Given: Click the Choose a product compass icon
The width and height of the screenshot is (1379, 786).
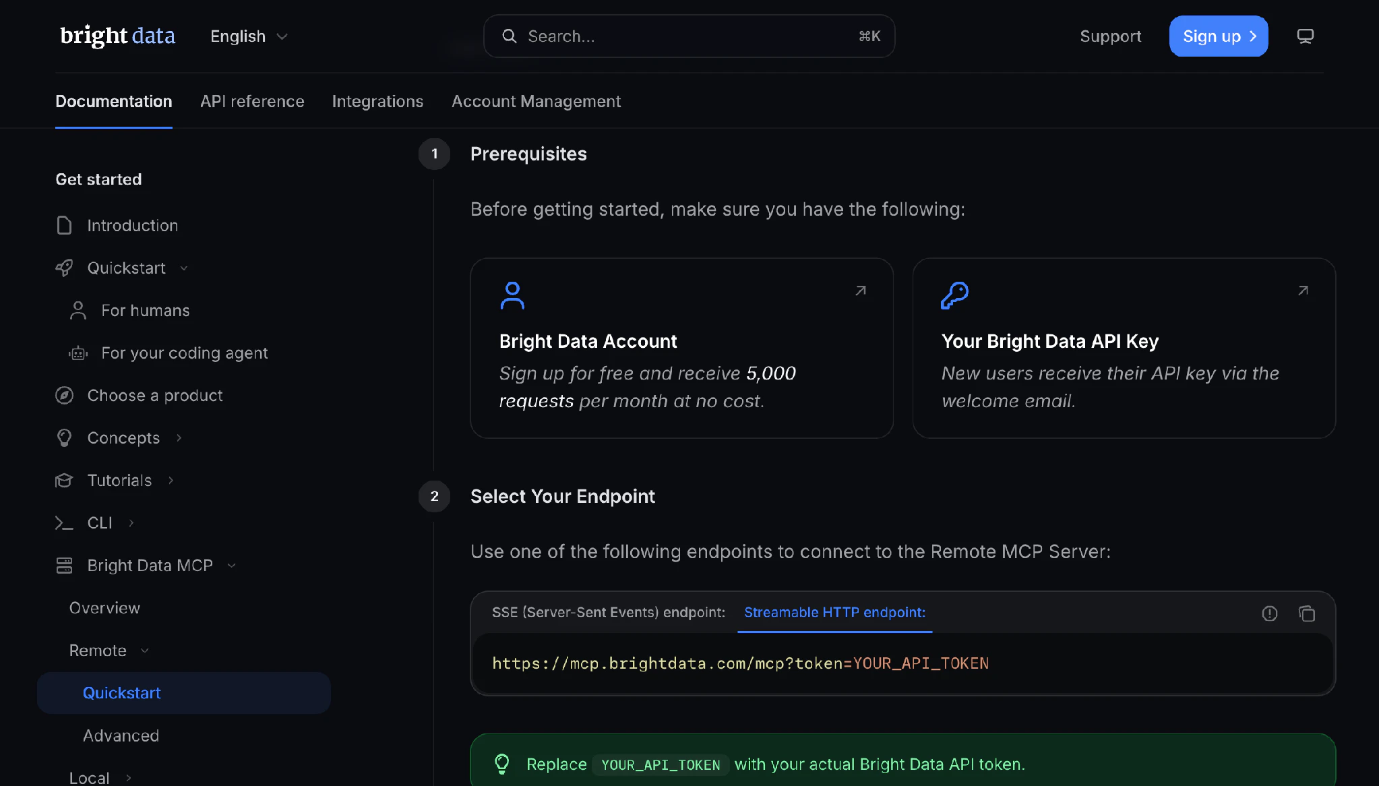Looking at the screenshot, I should tap(64, 395).
